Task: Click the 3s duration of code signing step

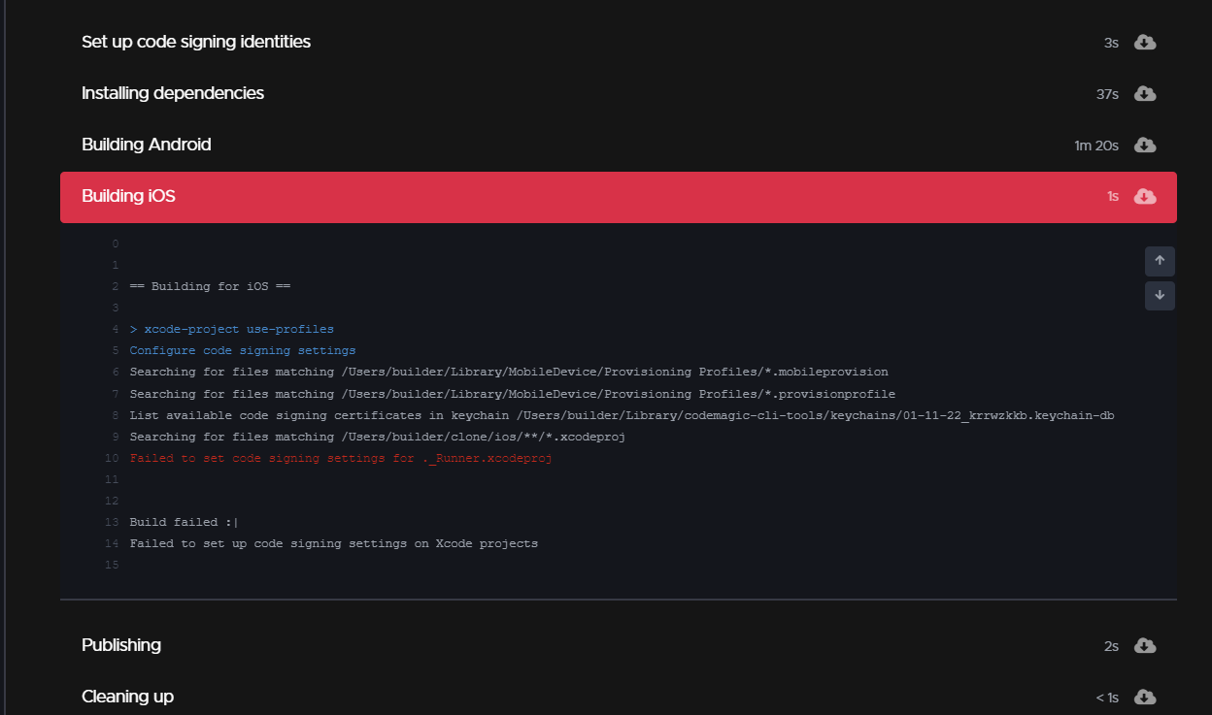Action: [x=1111, y=44]
